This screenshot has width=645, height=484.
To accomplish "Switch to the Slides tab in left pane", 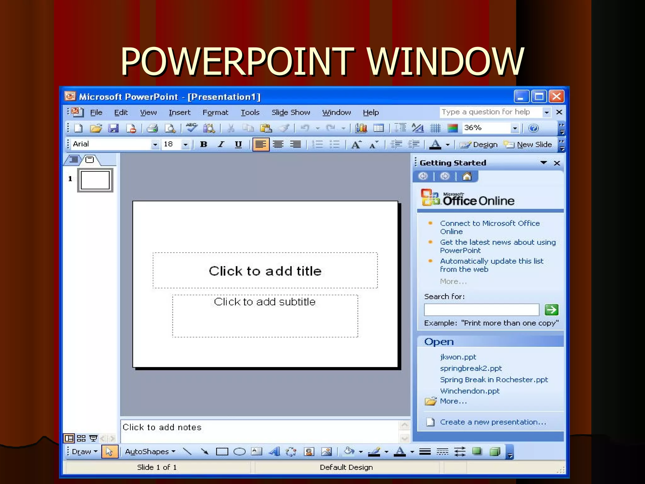I will (x=90, y=160).
